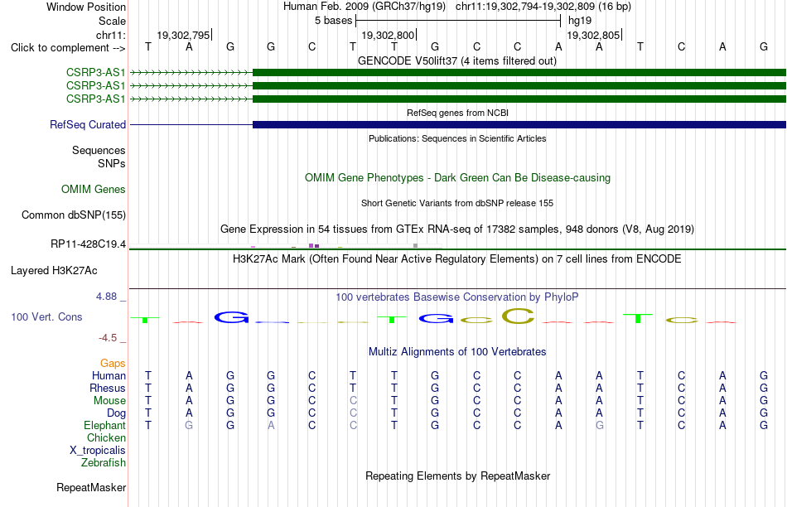Select the Chicken alignment row label
Viewport: 787px width, 507px height.
[106, 437]
